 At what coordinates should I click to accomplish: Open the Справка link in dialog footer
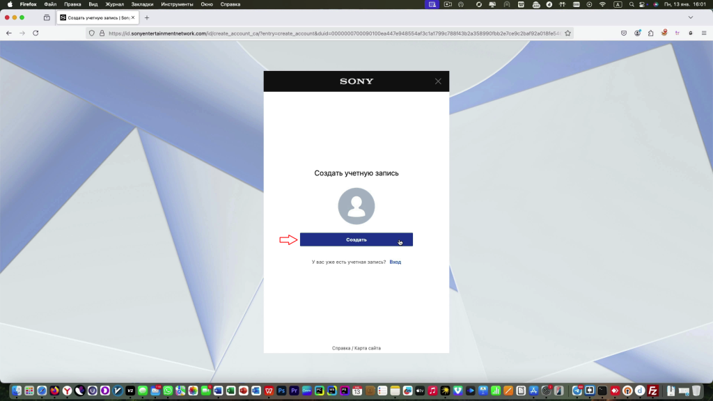point(341,348)
